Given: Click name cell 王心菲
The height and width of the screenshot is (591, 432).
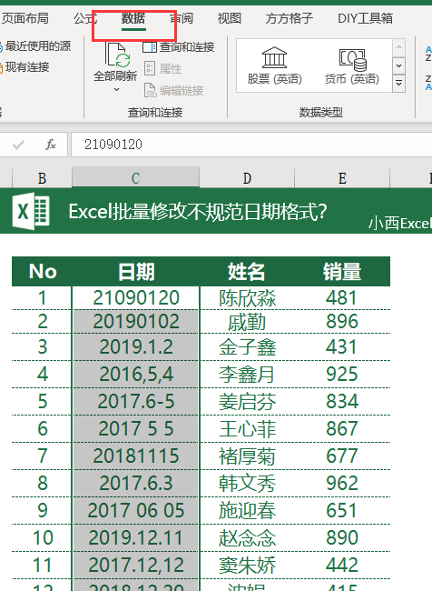Looking at the screenshot, I should (247, 428).
